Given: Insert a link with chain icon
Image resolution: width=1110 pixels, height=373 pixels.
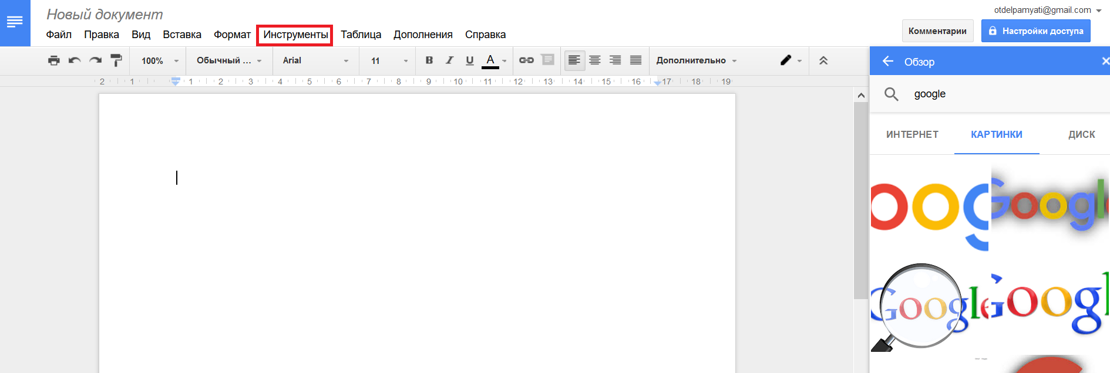Looking at the screenshot, I should click(526, 60).
